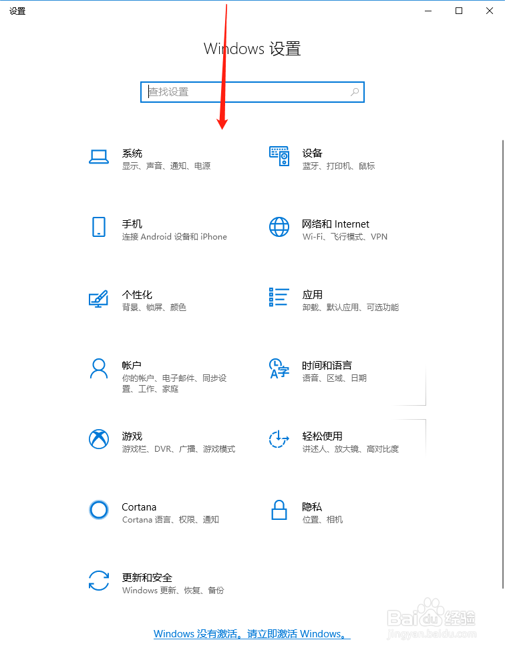Open the 时间和语言 icon
Image resolution: width=505 pixels, height=652 pixels.
279,368
